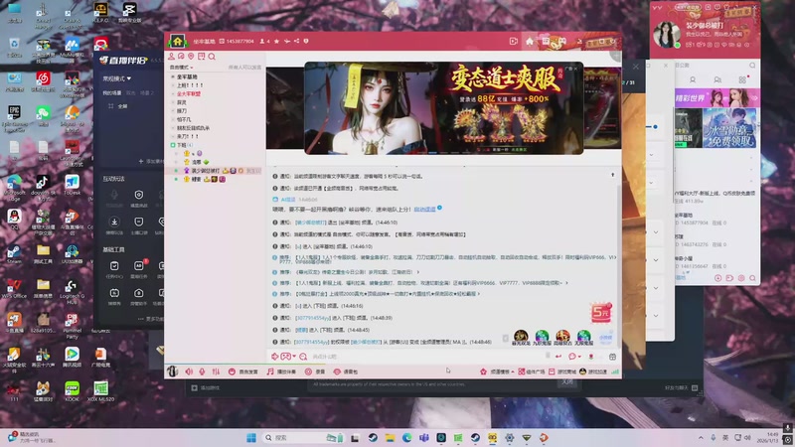Screen dimensions: 795x447
Task: Click the red return arrow icon by input
Action: pyautogui.click(x=558, y=357)
